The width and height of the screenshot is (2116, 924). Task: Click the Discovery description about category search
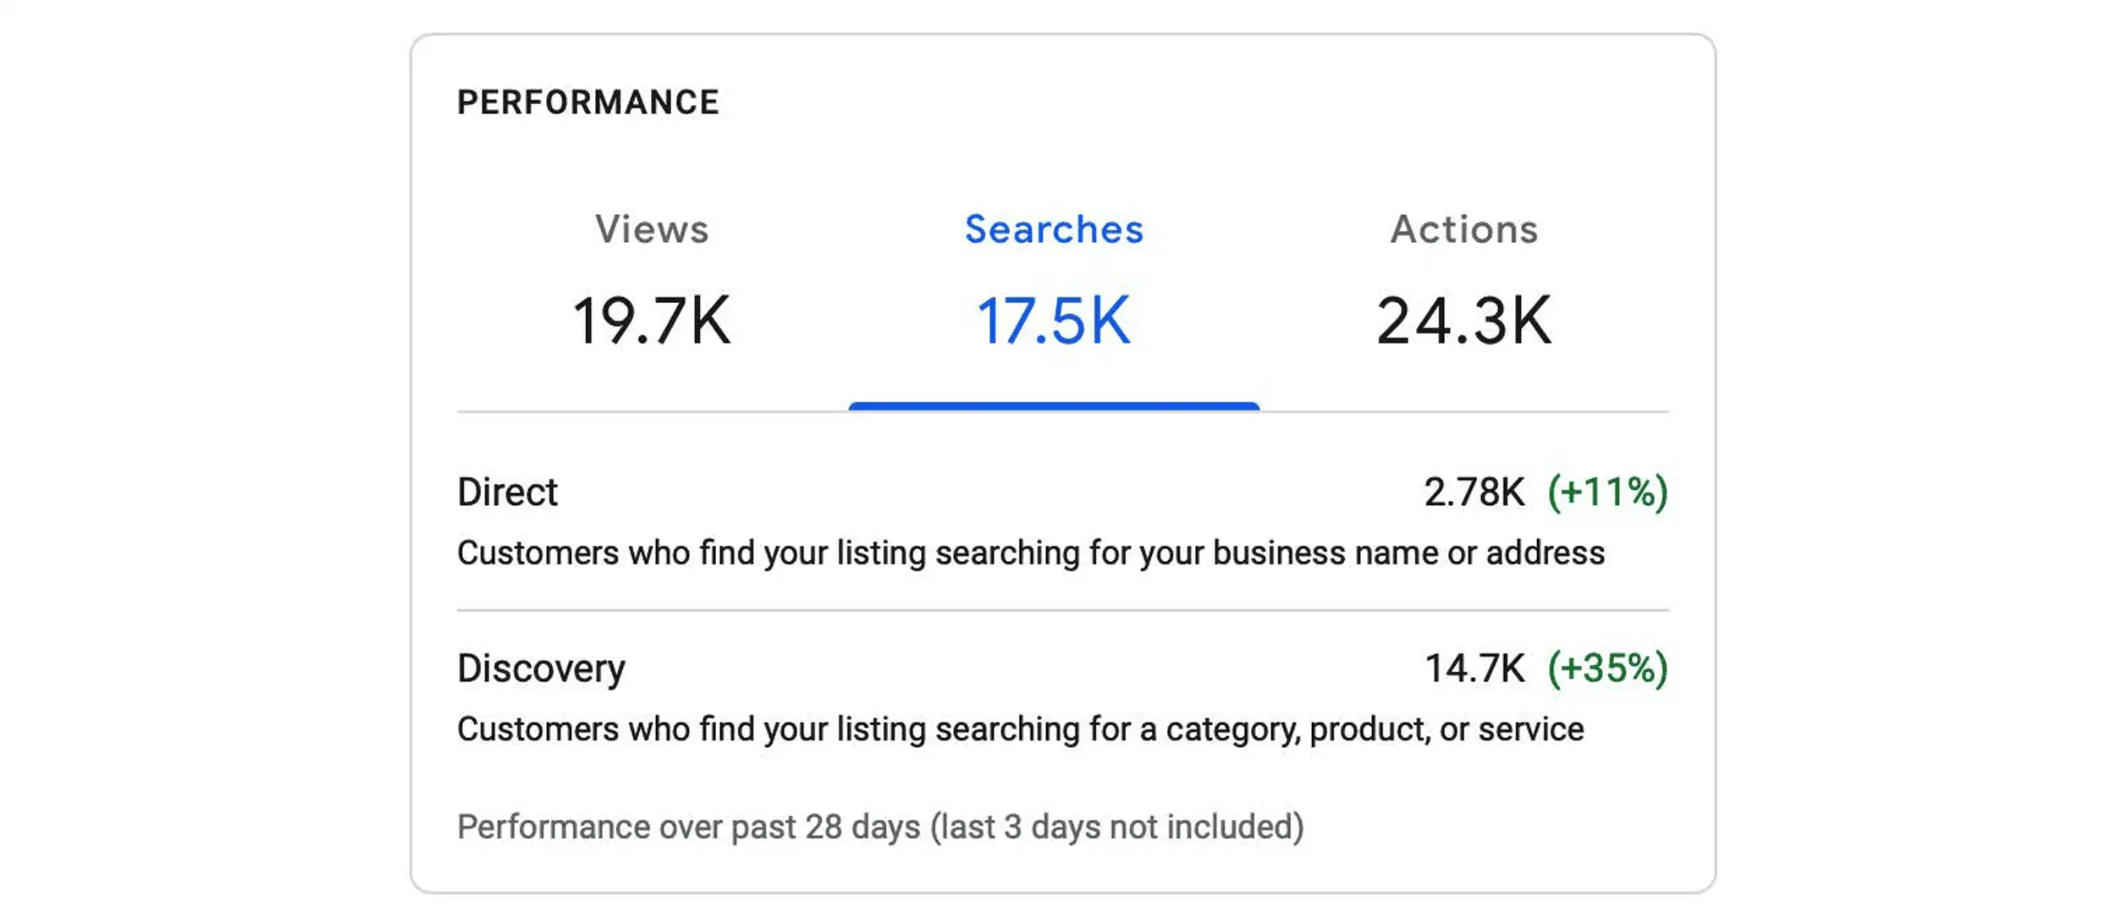click(x=1020, y=729)
